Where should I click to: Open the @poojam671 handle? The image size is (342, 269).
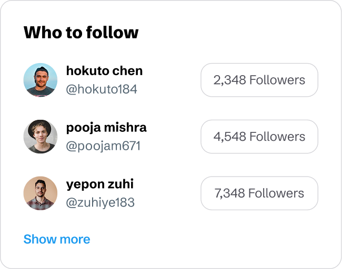[103, 146]
